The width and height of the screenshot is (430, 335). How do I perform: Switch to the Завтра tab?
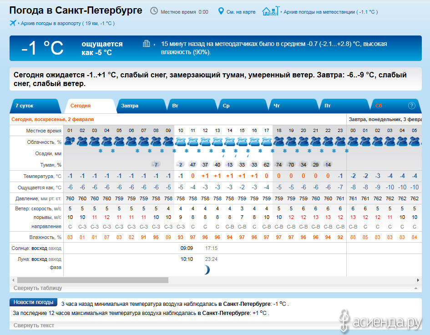coord(141,106)
